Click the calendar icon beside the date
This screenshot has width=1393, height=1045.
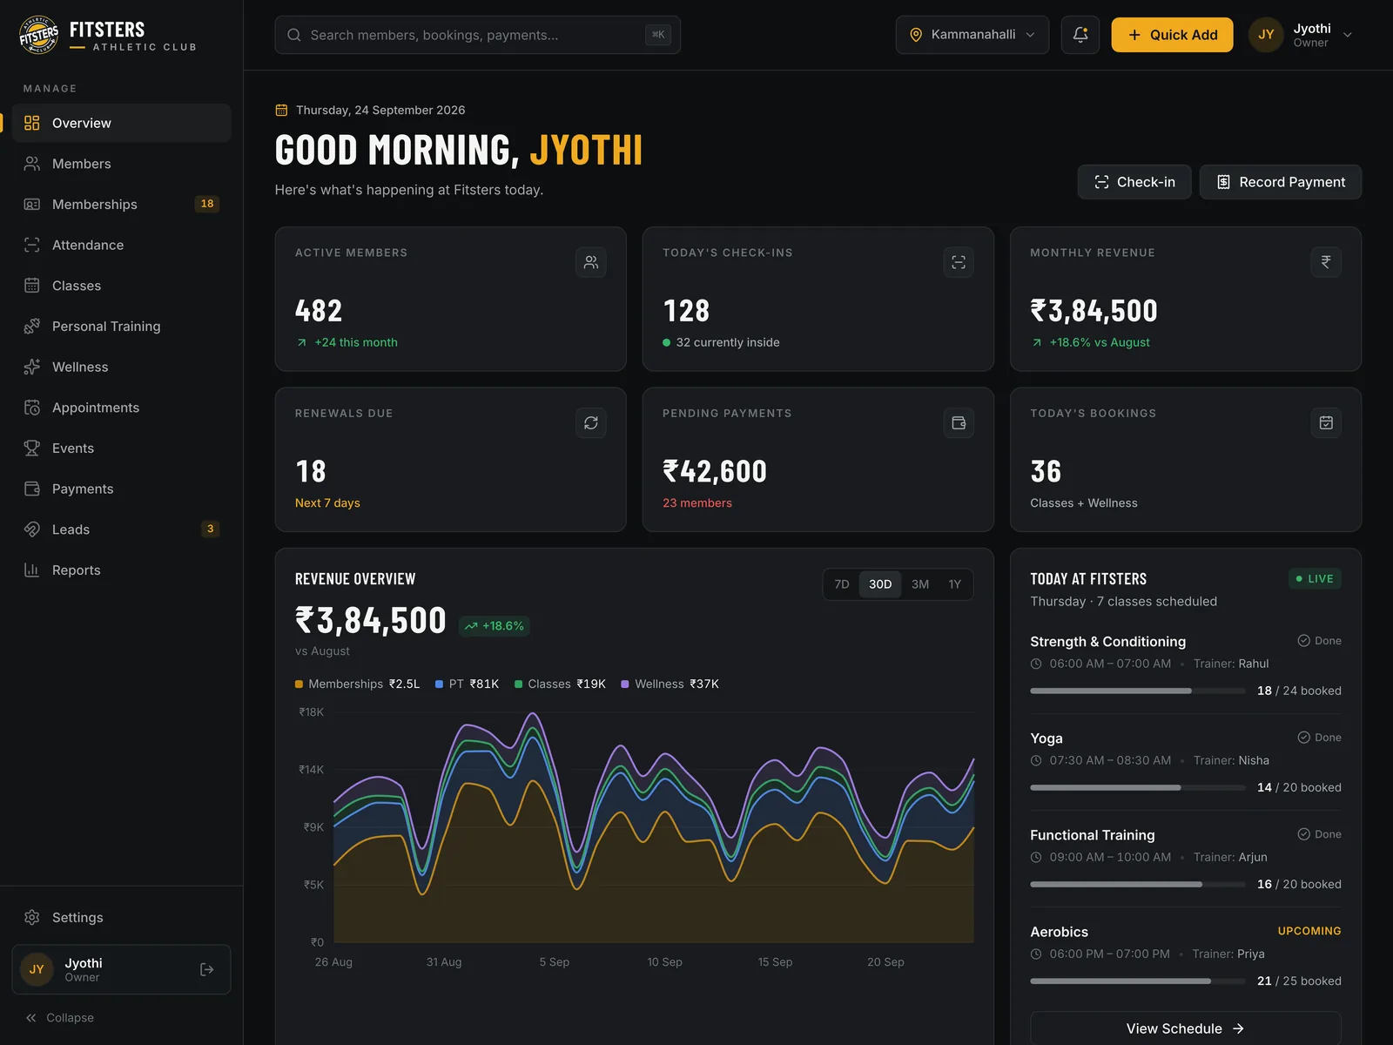[x=281, y=110]
